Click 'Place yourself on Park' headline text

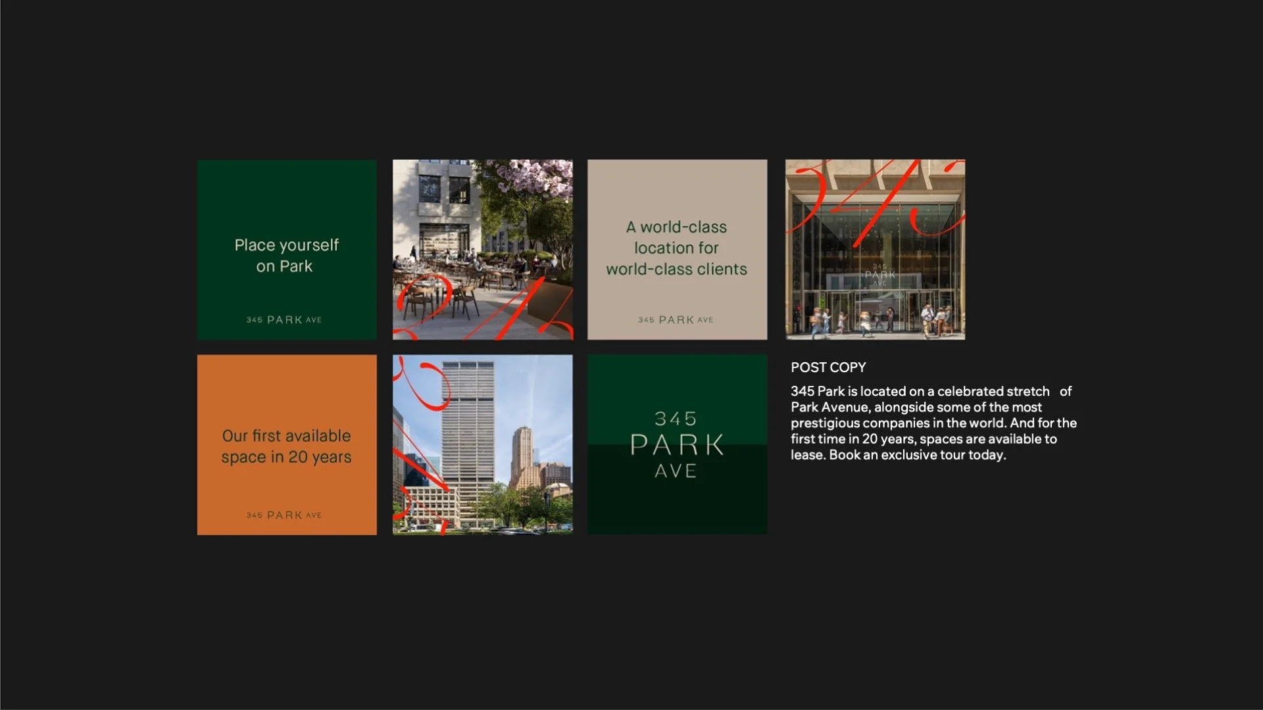[x=286, y=255]
